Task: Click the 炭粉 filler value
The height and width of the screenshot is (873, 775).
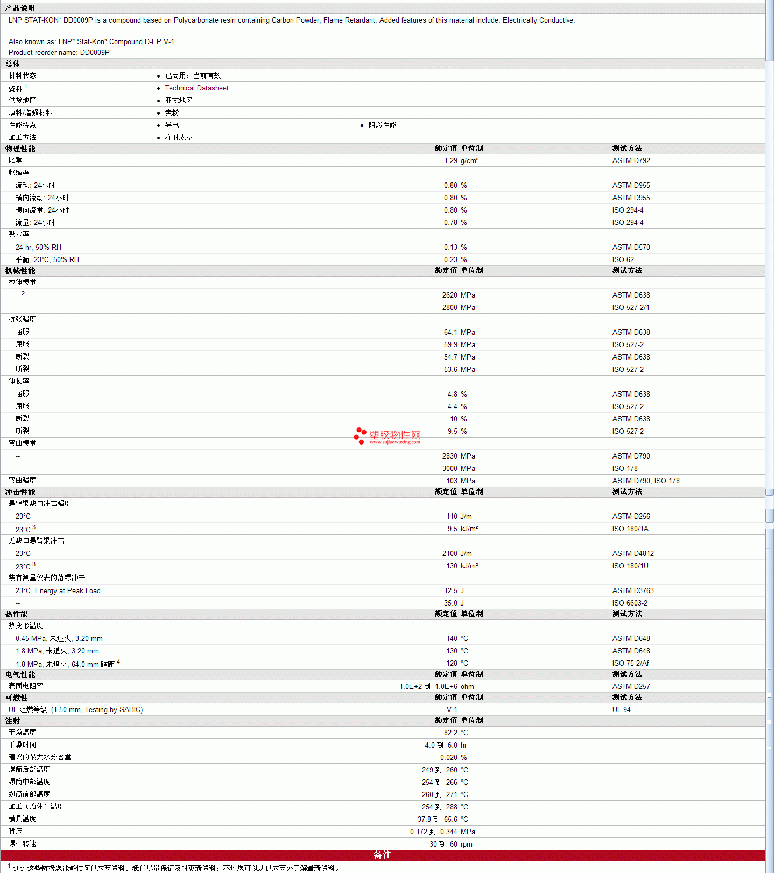Action: click(x=172, y=112)
